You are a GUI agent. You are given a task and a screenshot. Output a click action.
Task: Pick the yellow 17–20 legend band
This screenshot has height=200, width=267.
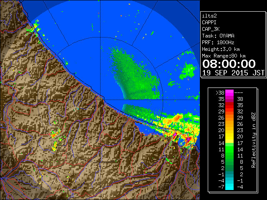click(229, 137)
